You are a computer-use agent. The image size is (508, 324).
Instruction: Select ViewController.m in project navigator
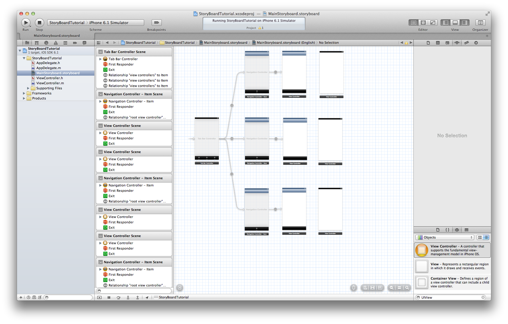point(50,83)
